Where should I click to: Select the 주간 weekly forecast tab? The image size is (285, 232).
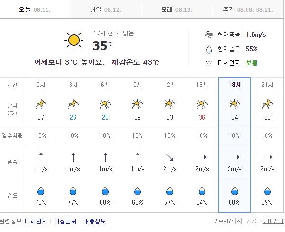click(x=248, y=9)
